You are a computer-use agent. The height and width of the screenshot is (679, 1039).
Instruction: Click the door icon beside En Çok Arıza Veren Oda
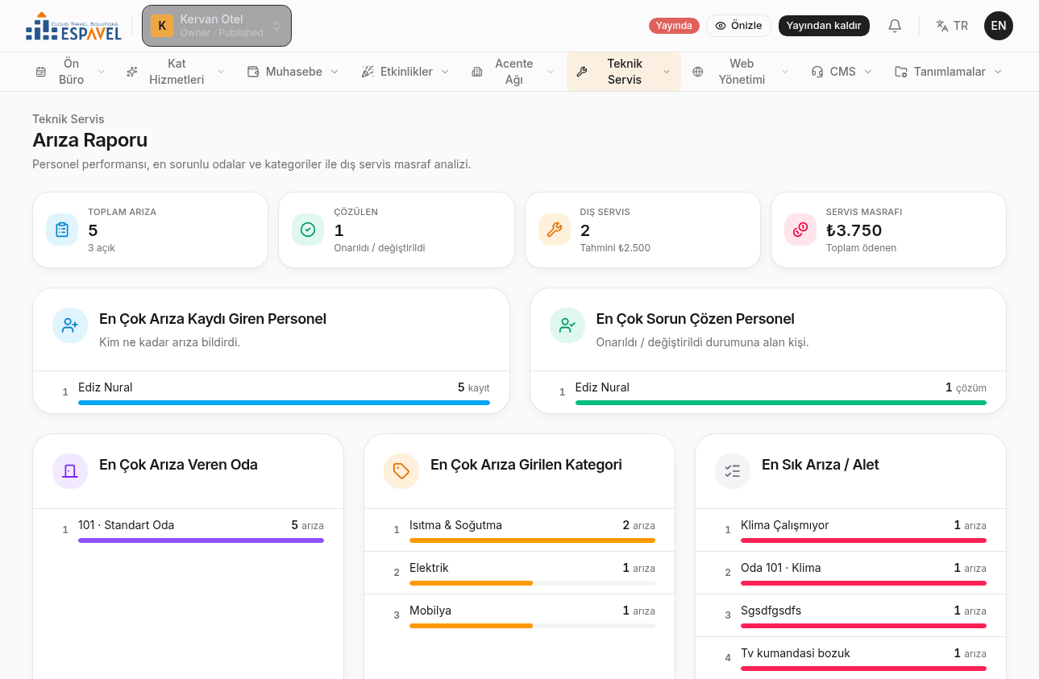70,471
